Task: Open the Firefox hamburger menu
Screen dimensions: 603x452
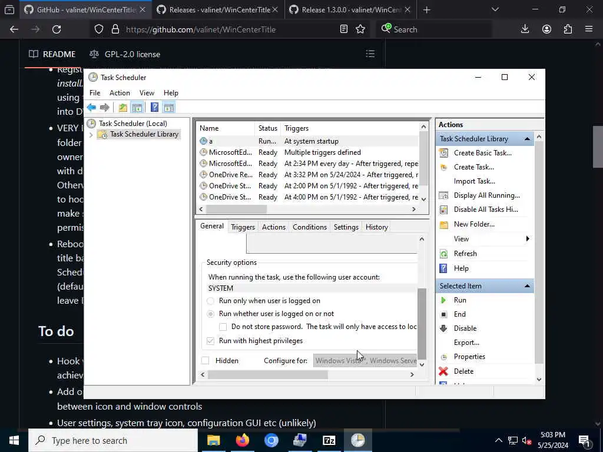Action: pyautogui.click(x=589, y=29)
